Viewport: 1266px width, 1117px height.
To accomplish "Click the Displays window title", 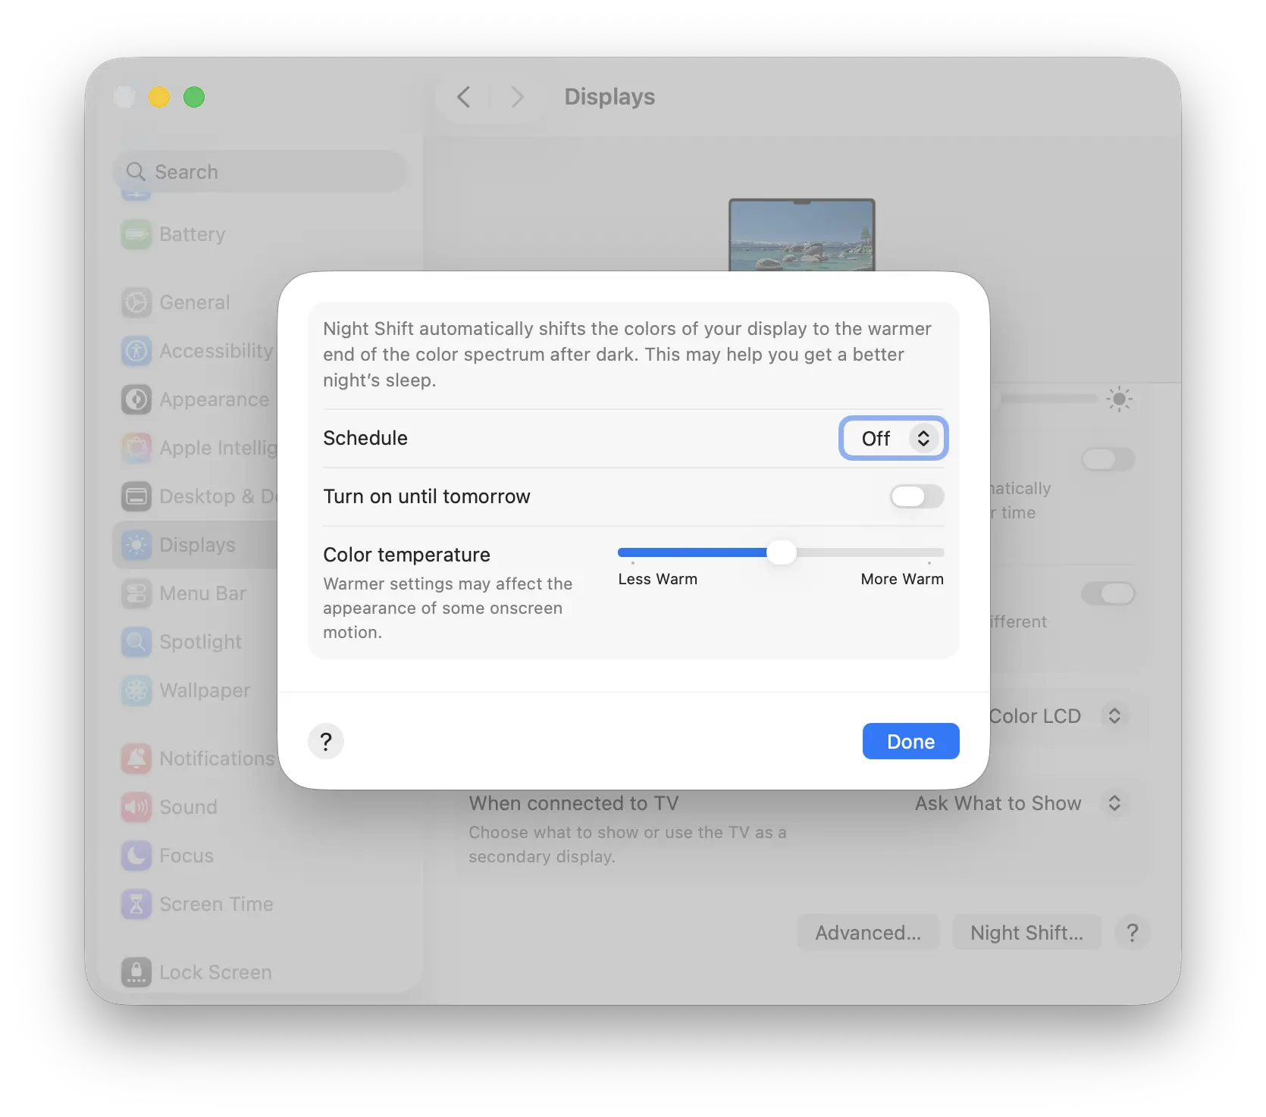I will 609,97.
